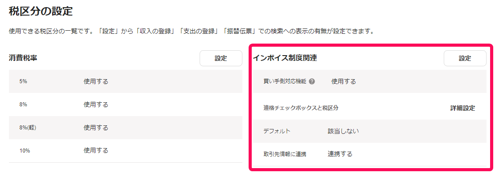Open 設定 for インボイス制度関連 section
This screenshot has height=173, width=495.
click(x=465, y=58)
